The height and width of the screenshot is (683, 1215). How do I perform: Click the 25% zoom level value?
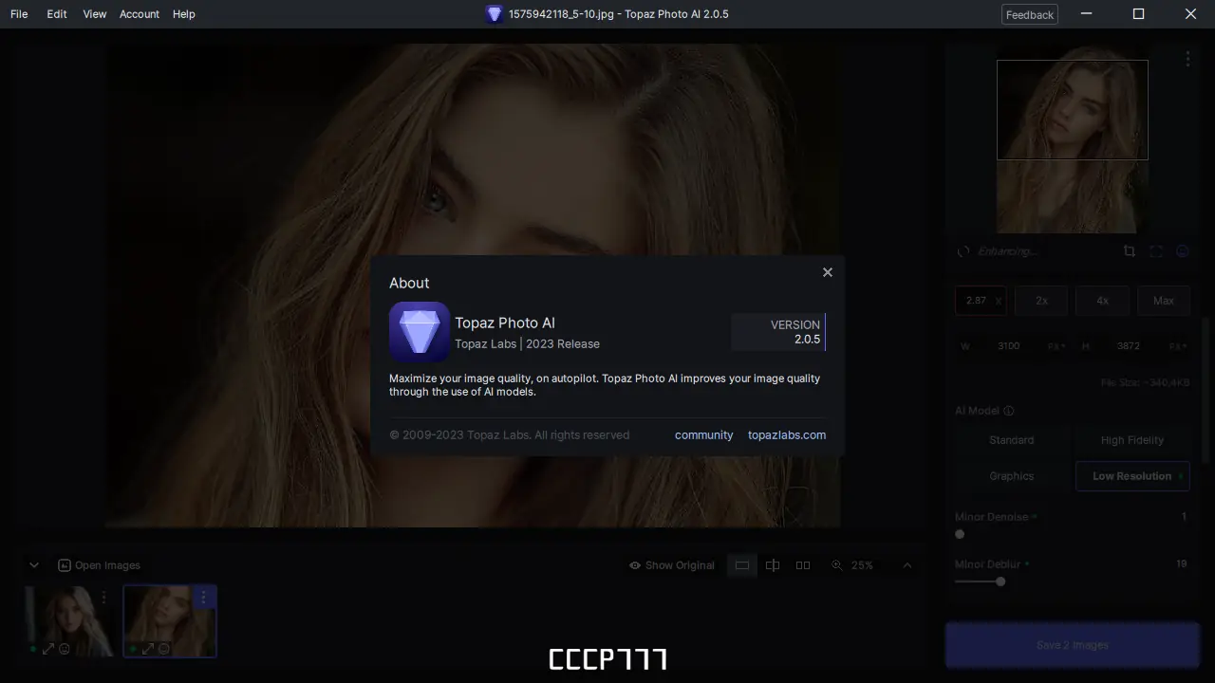862,565
